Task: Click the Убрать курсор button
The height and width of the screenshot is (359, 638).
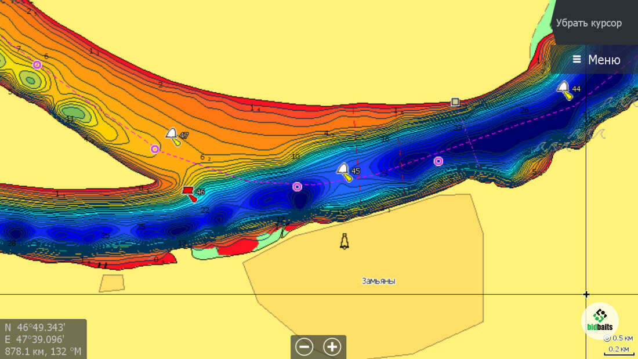Action: pyautogui.click(x=589, y=23)
